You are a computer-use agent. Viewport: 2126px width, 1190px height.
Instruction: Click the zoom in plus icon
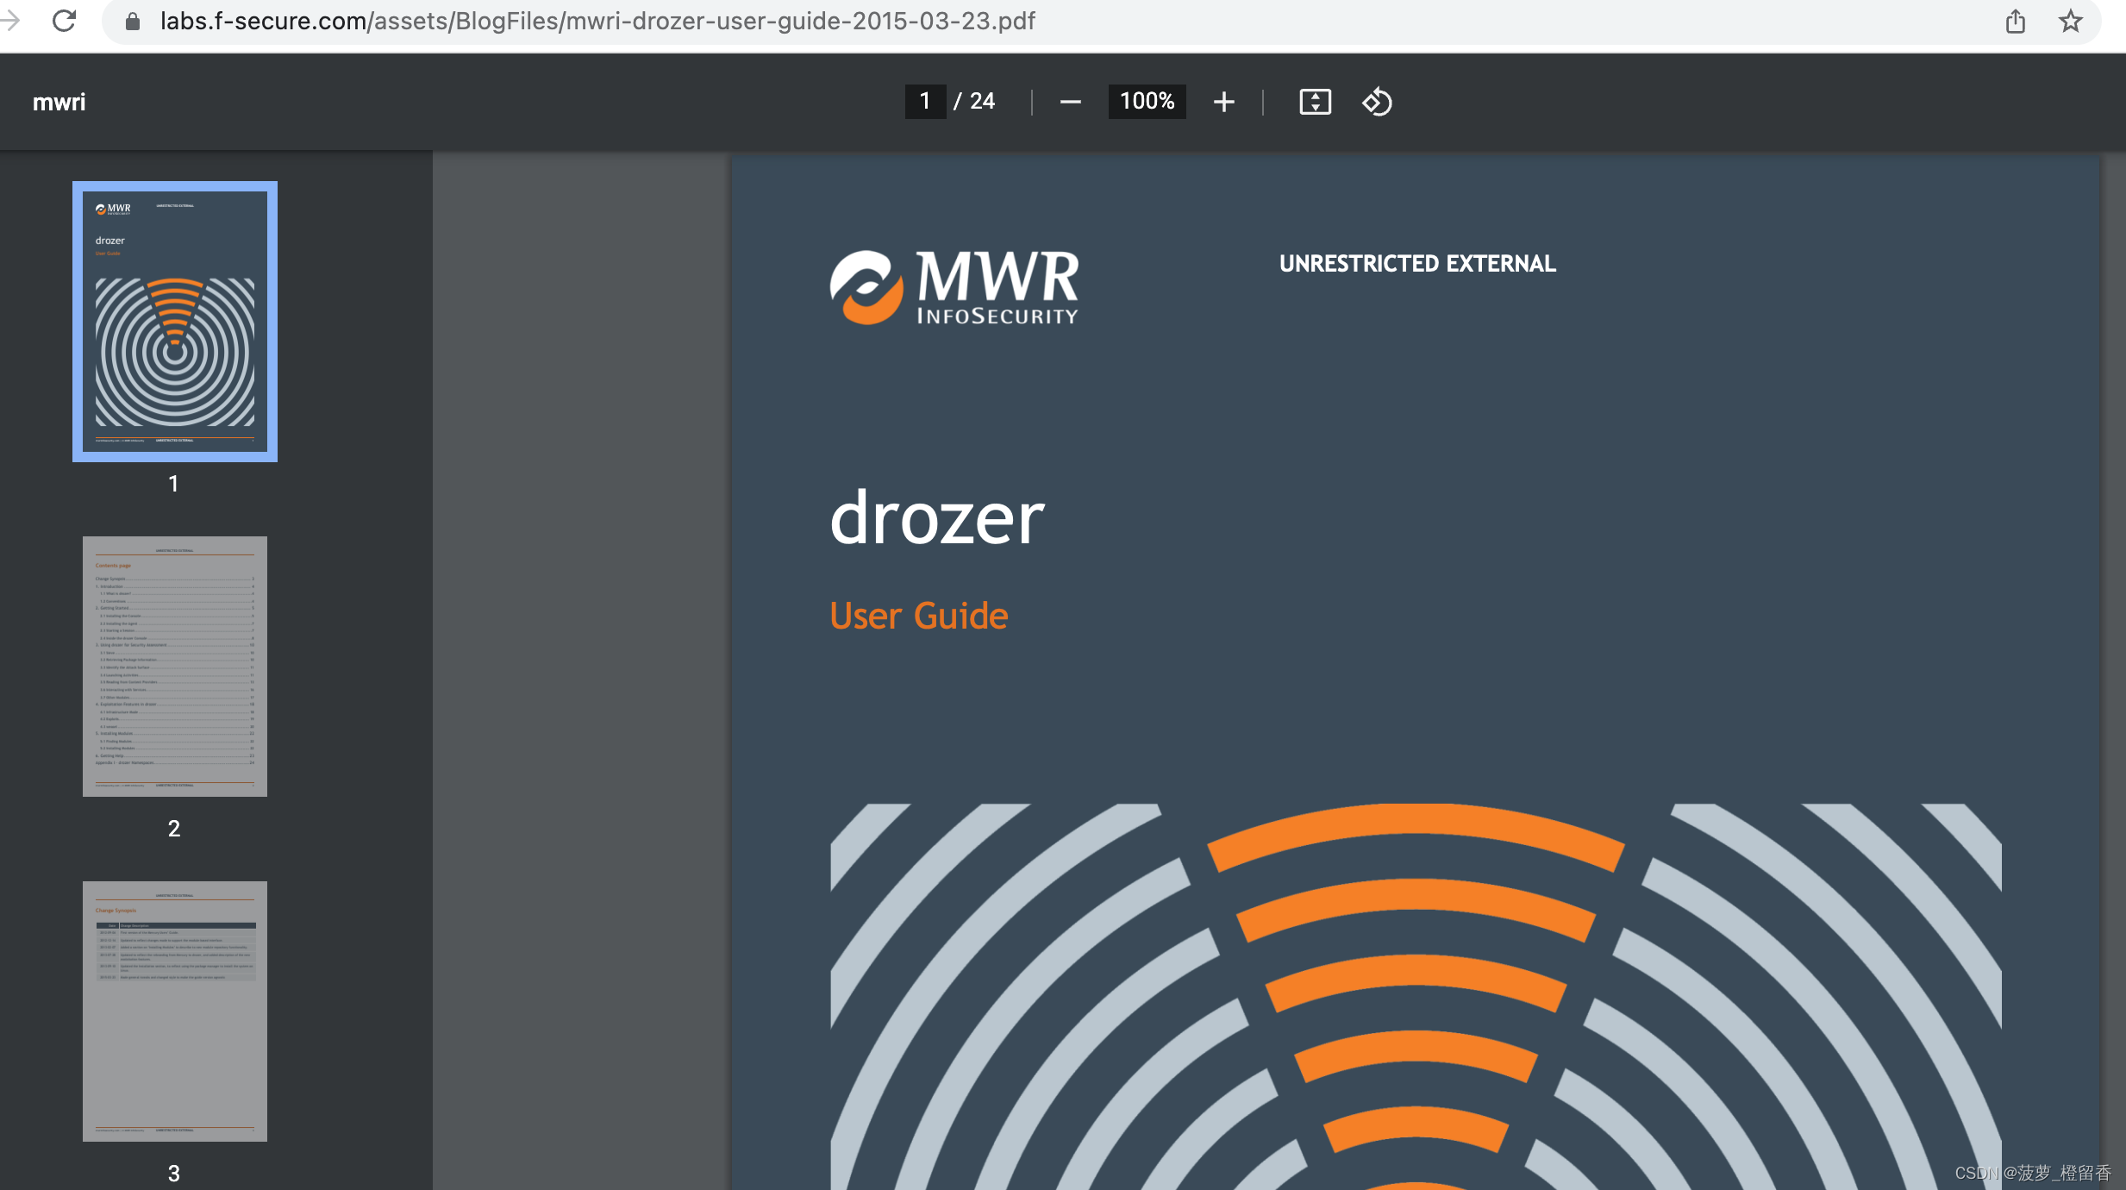click(1223, 102)
